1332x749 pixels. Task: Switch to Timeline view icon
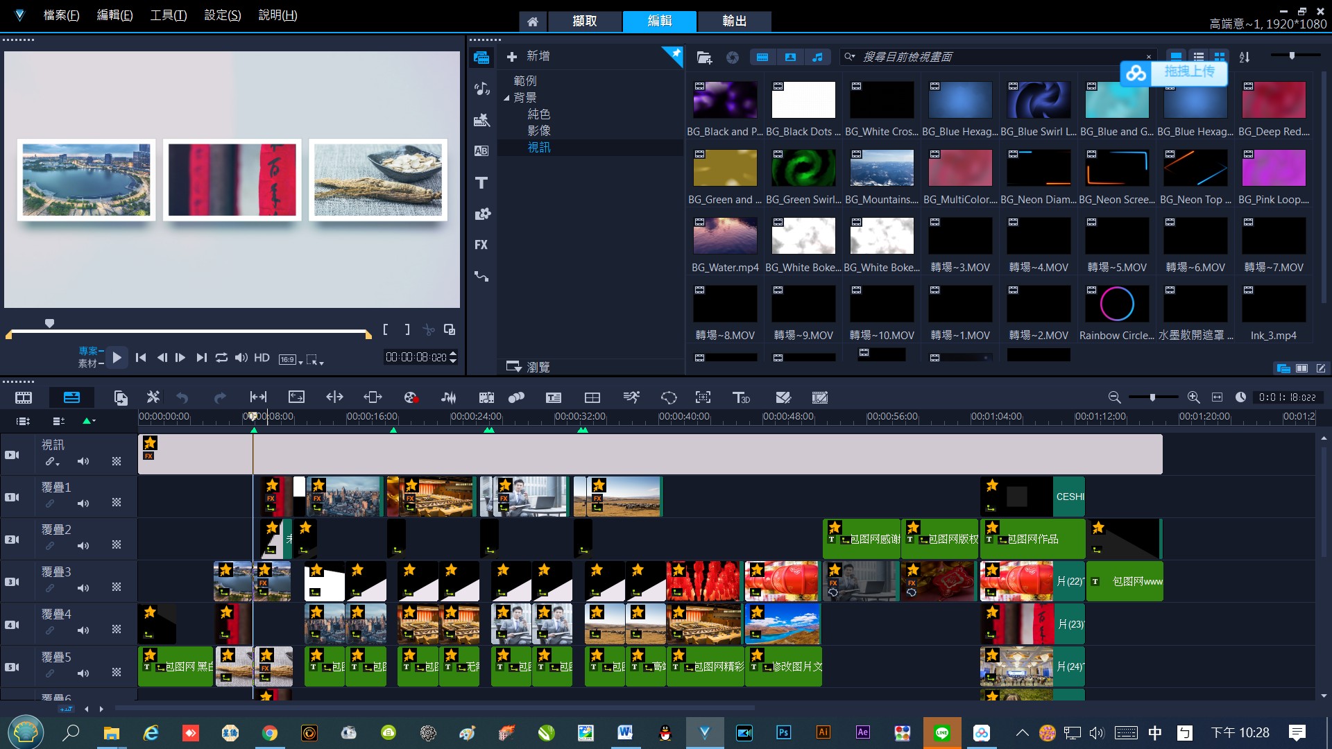click(x=71, y=397)
